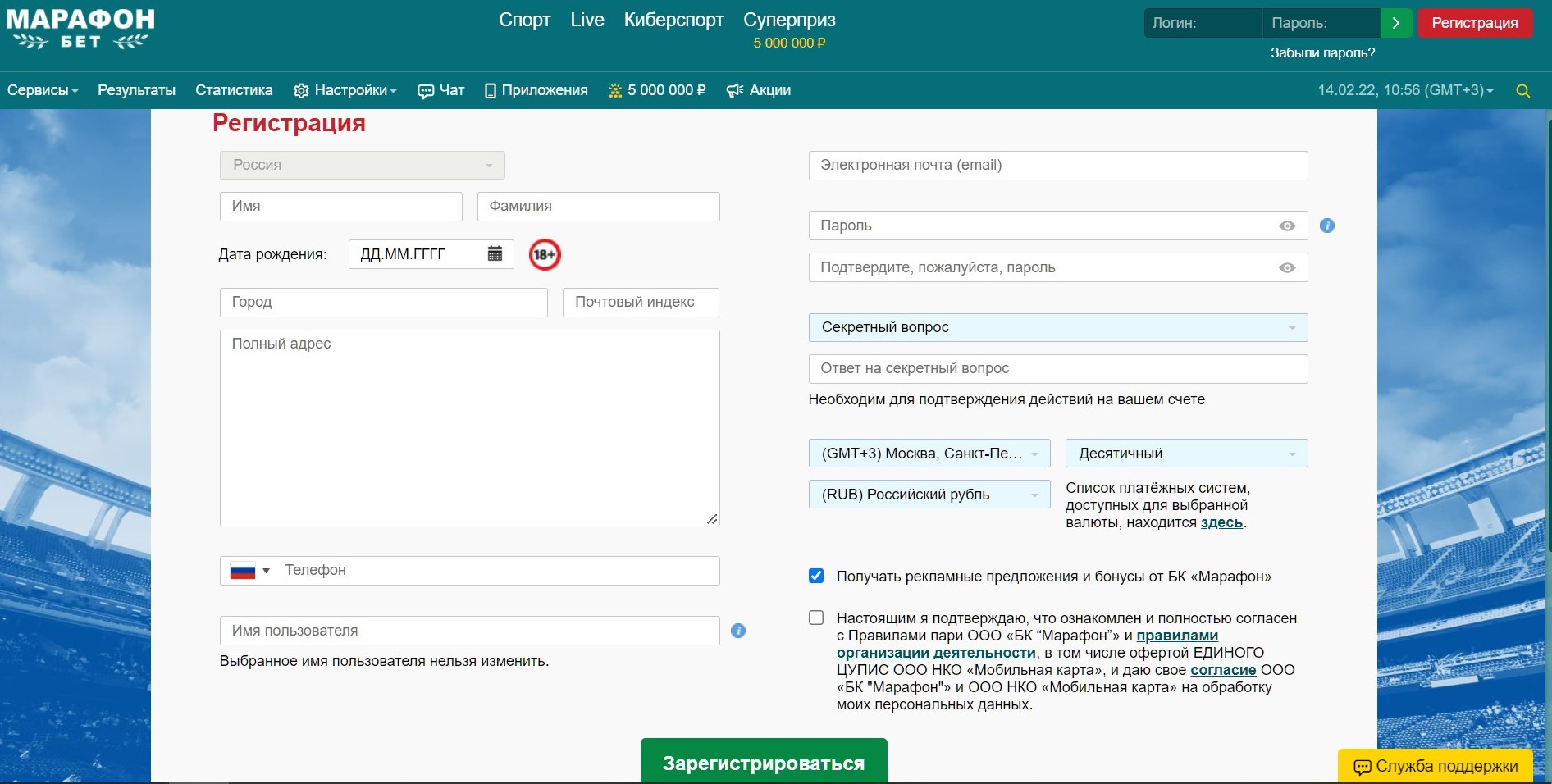Open the GMT+3 timezone dropdown
The image size is (1552, 784).
click(929, 454)
